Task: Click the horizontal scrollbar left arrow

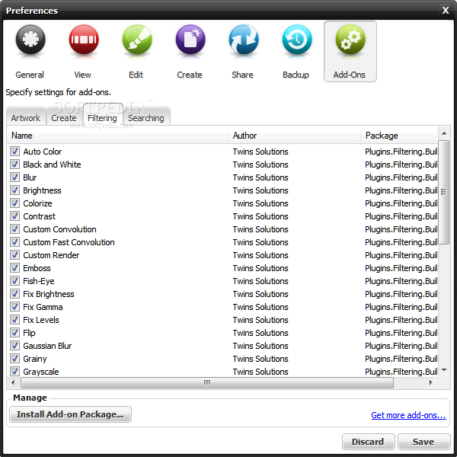Action: coord(13,382)
